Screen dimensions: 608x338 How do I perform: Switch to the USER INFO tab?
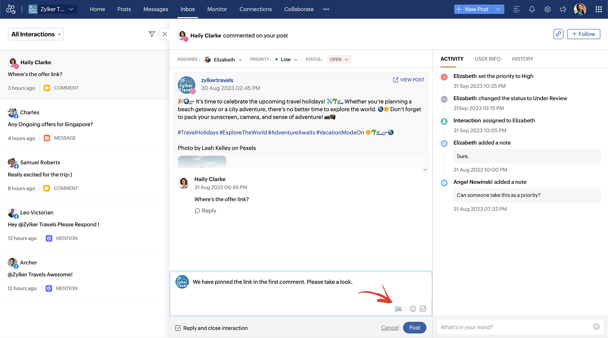point(487,59)
